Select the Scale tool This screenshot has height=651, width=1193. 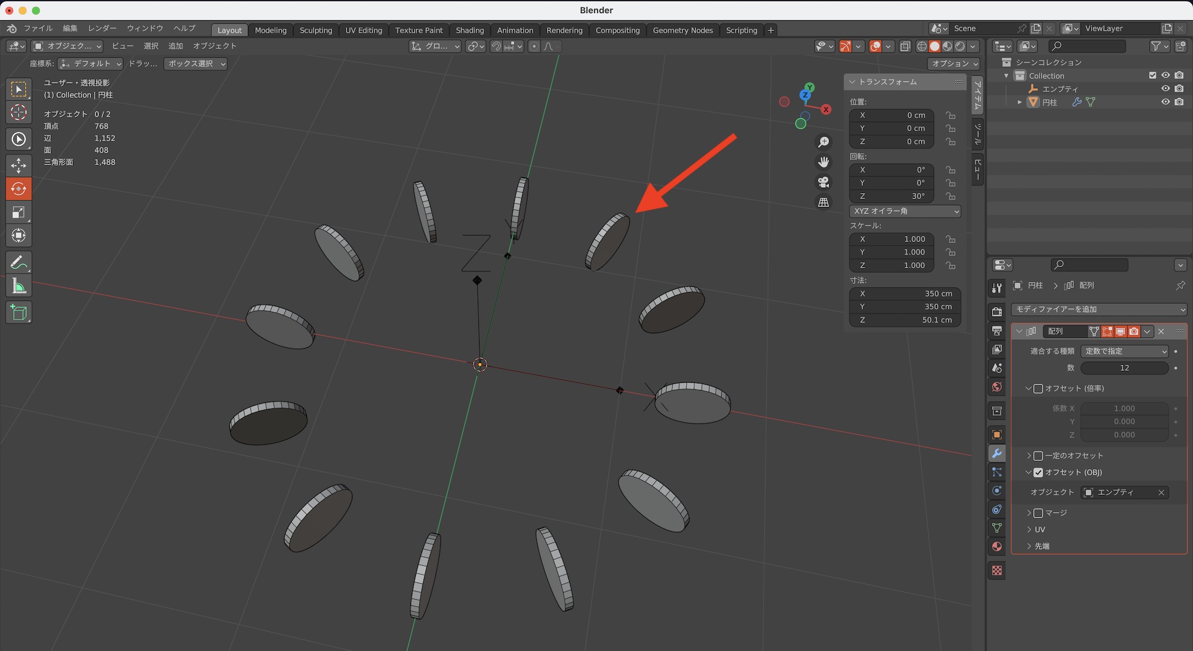pos(18,212)
